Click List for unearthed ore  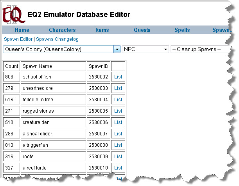(118, 88)
